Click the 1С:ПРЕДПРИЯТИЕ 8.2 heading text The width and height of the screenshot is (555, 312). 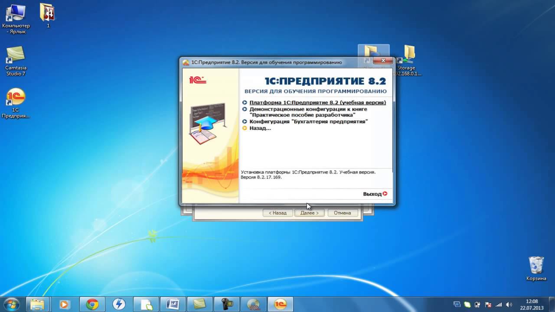(x=325, y=81)
